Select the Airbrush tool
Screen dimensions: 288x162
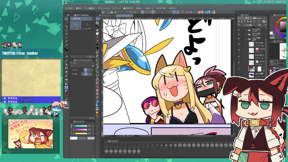point(66,64)
